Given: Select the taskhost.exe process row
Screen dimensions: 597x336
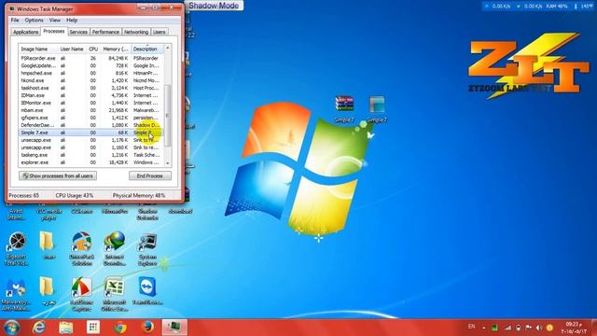Looking at the screenshot, I should click(91, 88).
